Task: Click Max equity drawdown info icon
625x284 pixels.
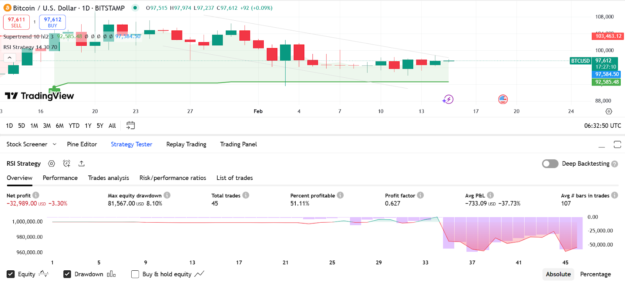Action: click(x=167, y=195)
